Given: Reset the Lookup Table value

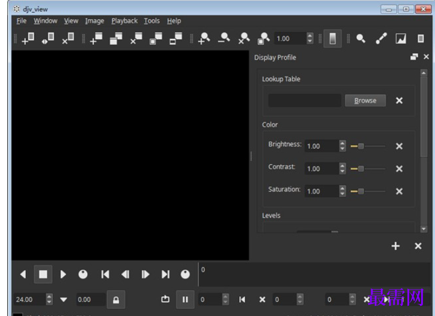Looking at the screenshot, I should point(399,100).
